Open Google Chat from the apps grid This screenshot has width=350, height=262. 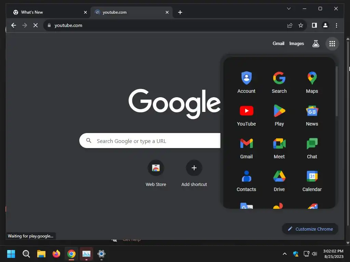click(x=312, y=148)
